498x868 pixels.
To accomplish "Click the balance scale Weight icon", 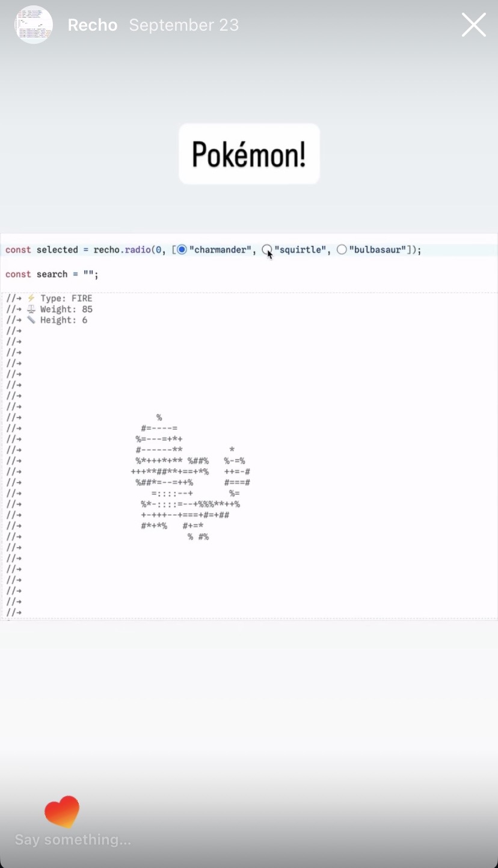I will pyautogui.click(x=31, y=309).
